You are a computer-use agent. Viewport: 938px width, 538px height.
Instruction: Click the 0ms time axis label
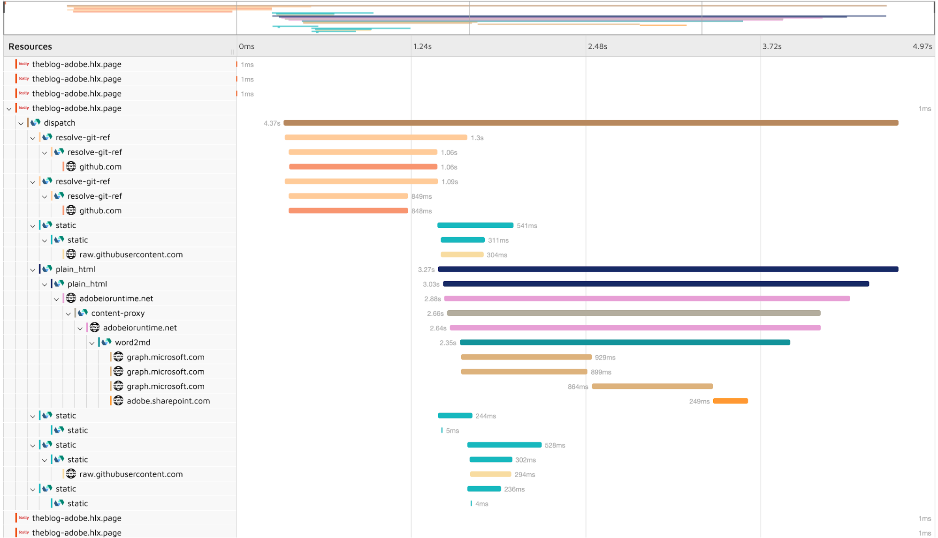246,46
